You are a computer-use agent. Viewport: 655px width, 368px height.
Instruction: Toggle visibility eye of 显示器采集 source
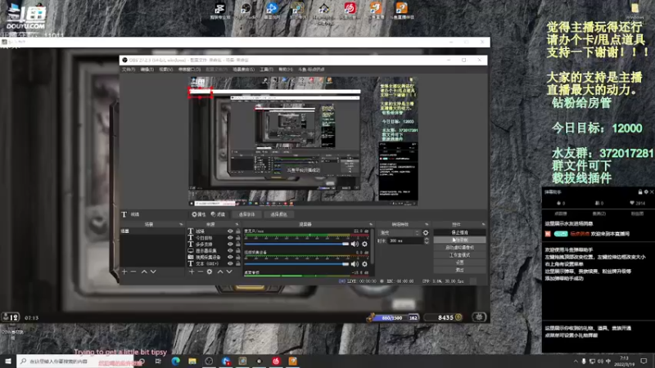230,251
